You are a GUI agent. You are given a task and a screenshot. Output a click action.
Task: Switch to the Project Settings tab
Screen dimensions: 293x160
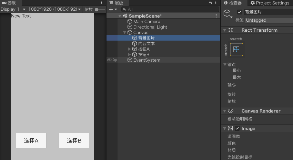[270, 3]
